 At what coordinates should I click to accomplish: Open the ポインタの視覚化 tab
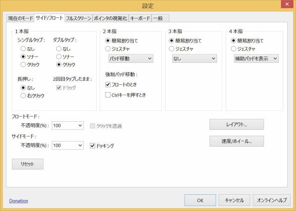pos(111,18)
